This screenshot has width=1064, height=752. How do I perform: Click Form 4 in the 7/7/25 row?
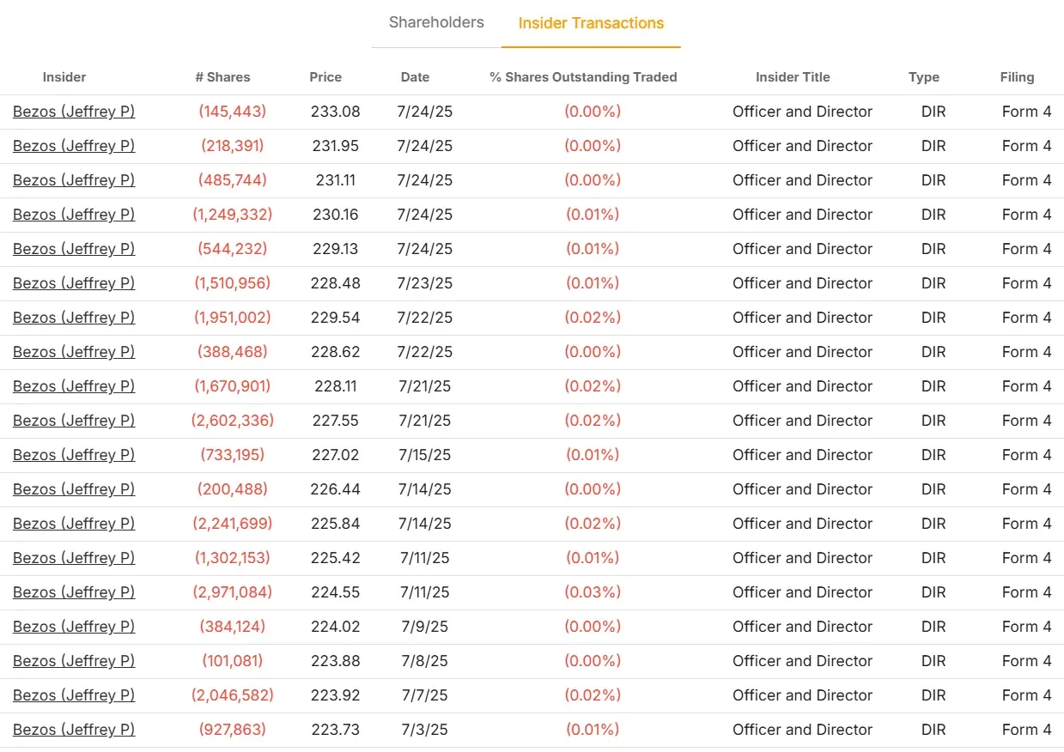(1026, 695)
